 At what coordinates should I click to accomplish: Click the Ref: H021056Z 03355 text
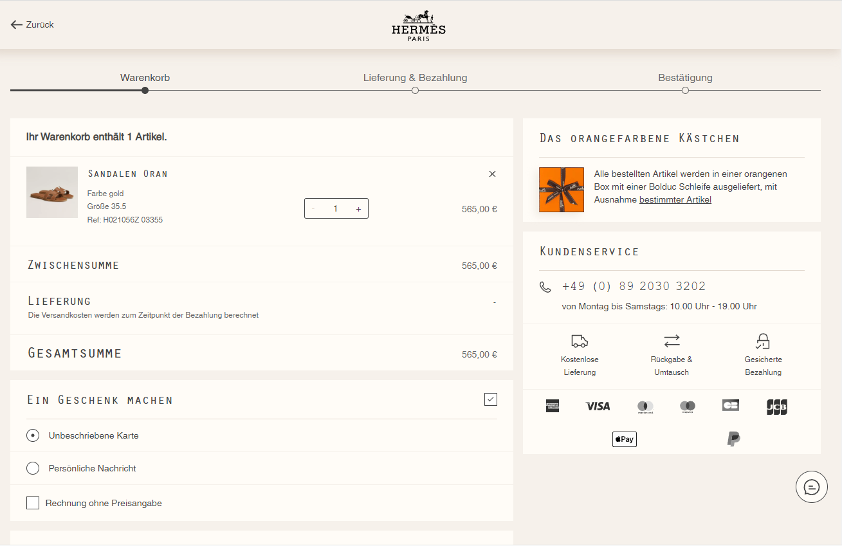point(125,220)
